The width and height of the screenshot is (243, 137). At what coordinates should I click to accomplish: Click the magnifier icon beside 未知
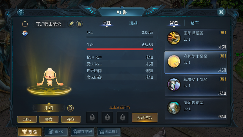(70, 108)
